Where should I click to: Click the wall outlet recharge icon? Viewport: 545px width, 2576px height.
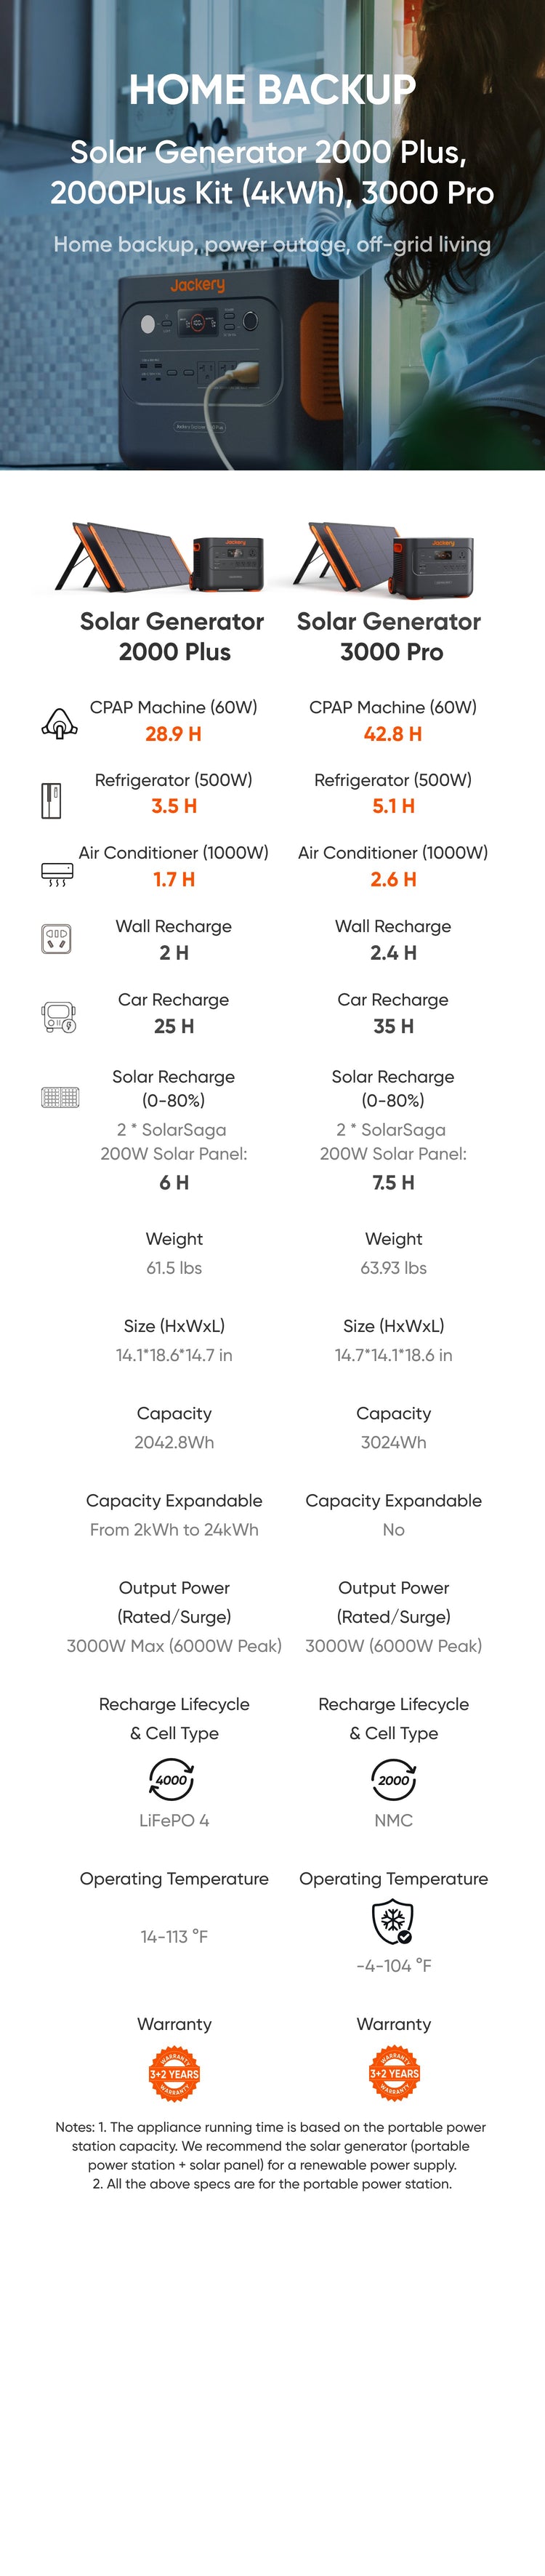56,938
